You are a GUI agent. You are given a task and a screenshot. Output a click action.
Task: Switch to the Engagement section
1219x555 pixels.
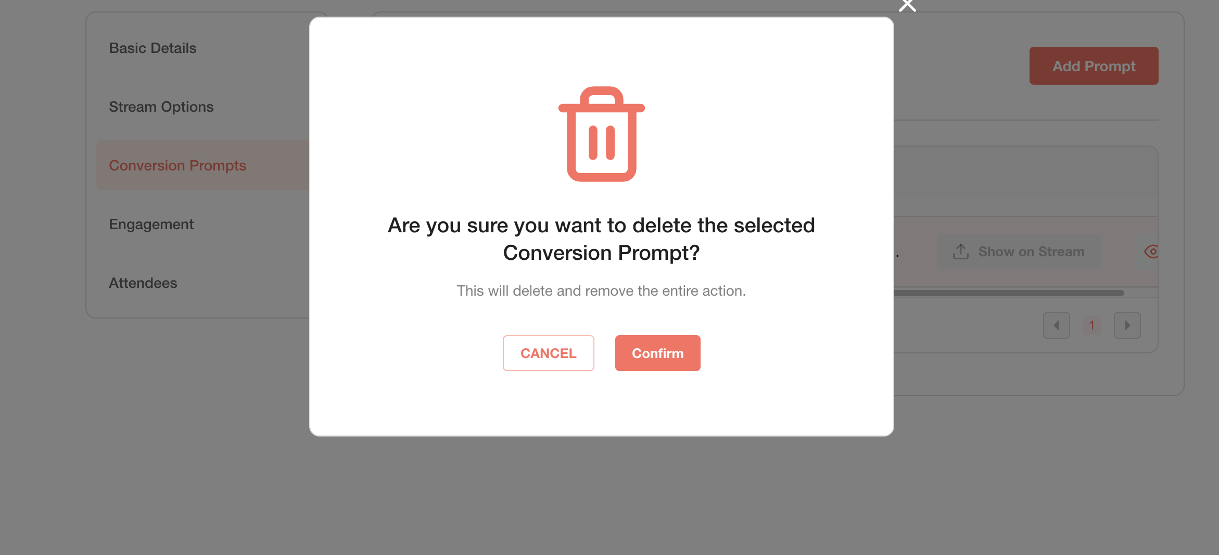(151, 224)
